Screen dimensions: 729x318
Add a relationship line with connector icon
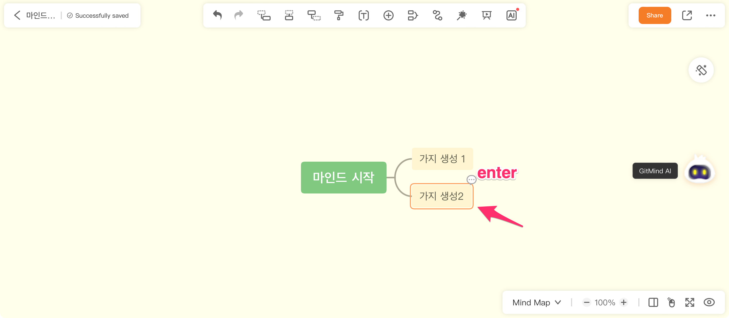pos(437,15)
